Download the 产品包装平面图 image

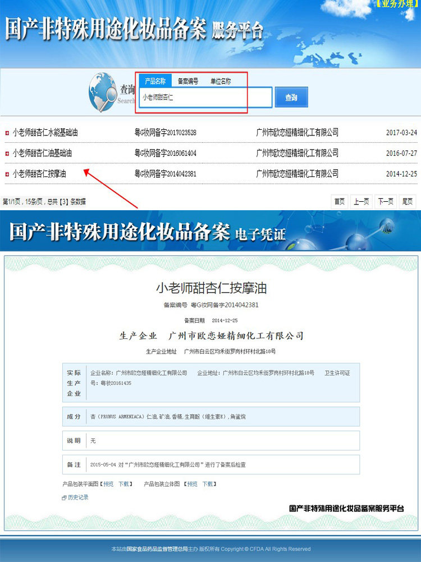coord(123,484)
